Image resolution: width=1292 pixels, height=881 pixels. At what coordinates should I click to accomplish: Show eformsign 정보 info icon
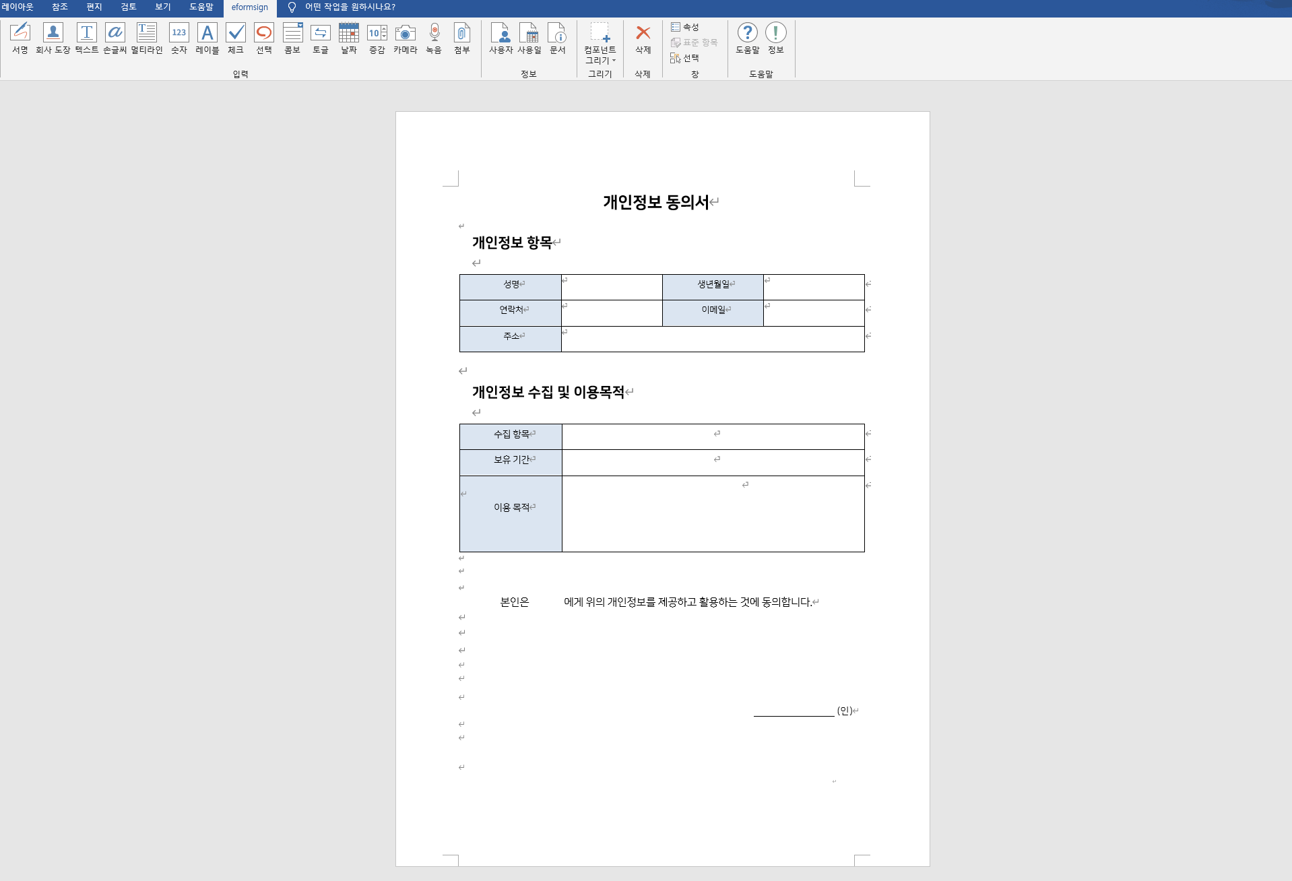tap(775, 38)
